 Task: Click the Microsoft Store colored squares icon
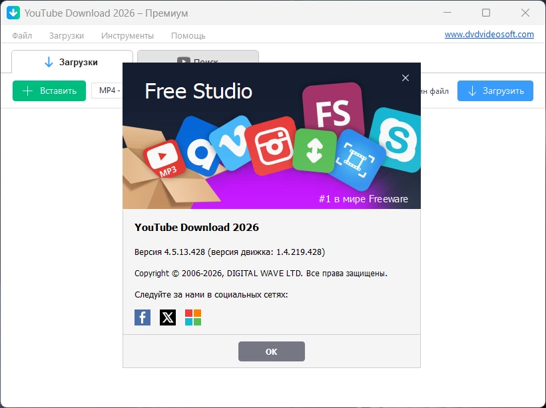pos(193,317)
